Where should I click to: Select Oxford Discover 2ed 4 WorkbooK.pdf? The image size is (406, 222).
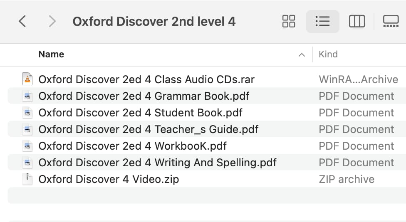tap(132, 146)
